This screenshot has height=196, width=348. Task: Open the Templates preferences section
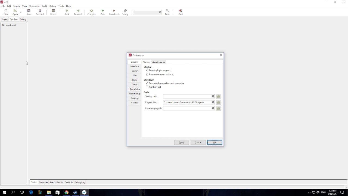pos(135,89)
